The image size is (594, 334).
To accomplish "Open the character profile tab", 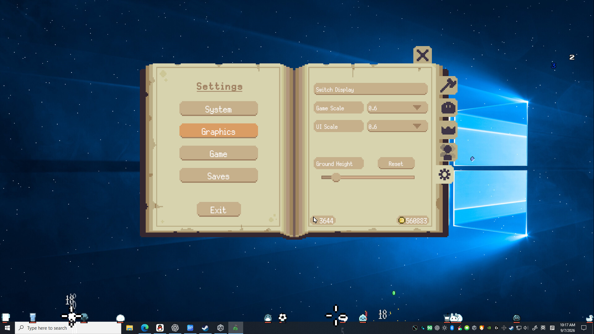I will 447,152.
